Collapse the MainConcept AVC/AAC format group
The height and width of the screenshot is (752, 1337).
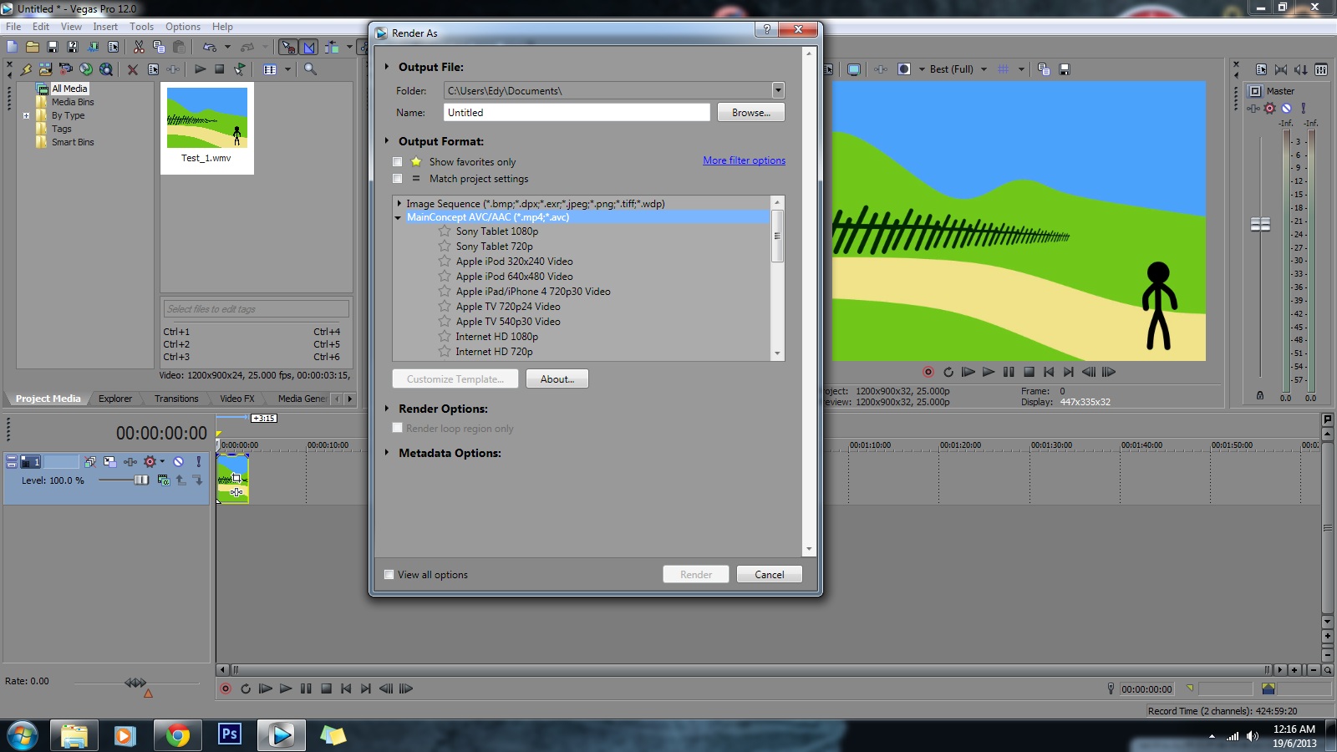click(399, 217)
